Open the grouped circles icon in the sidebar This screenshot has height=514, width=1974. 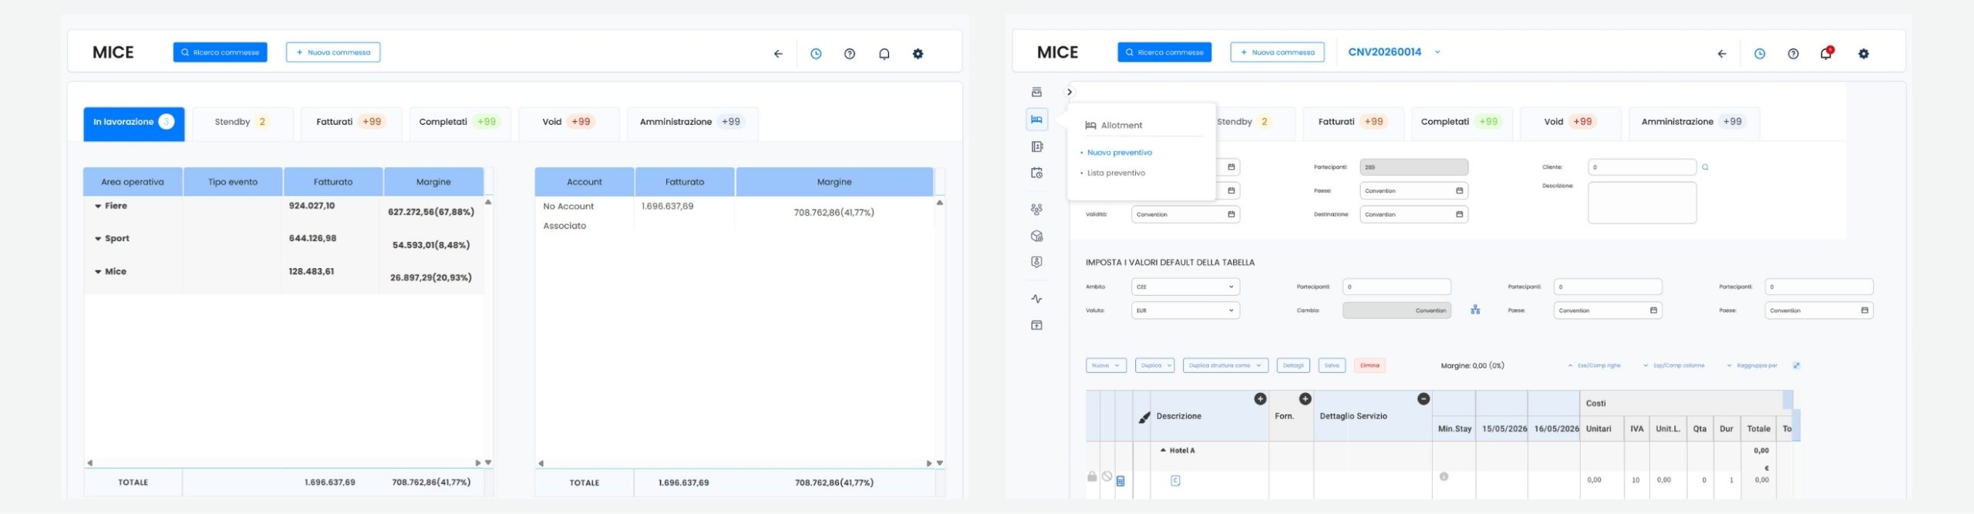click(1037, 209)
